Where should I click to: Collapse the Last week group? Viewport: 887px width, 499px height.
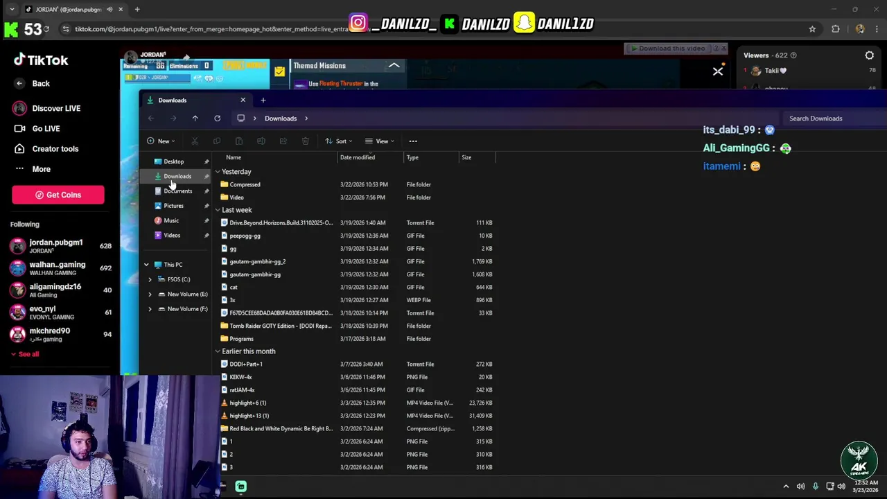[218, 210]
